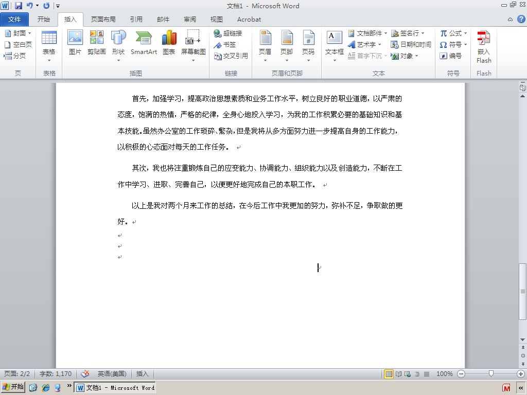Viewport: 527px width, 395px height.
Task: Insert a Hyperlink (超链接)
Action: pyautogui.click(x=228, y=33)
